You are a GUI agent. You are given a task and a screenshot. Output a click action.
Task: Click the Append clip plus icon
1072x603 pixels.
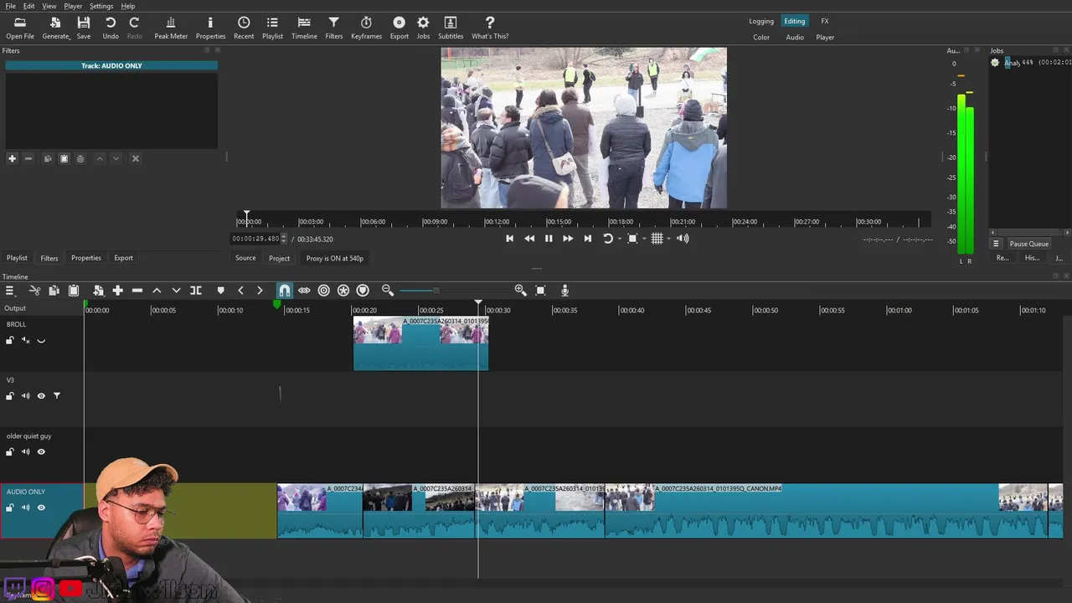click(x=117, y=291)
